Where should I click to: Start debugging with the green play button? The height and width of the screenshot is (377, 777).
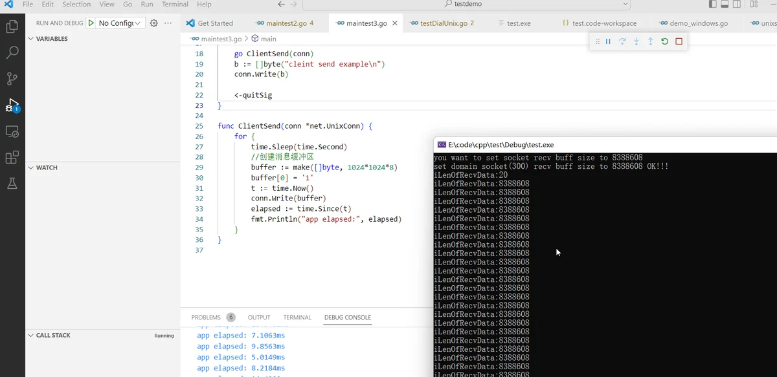(91, 23)
